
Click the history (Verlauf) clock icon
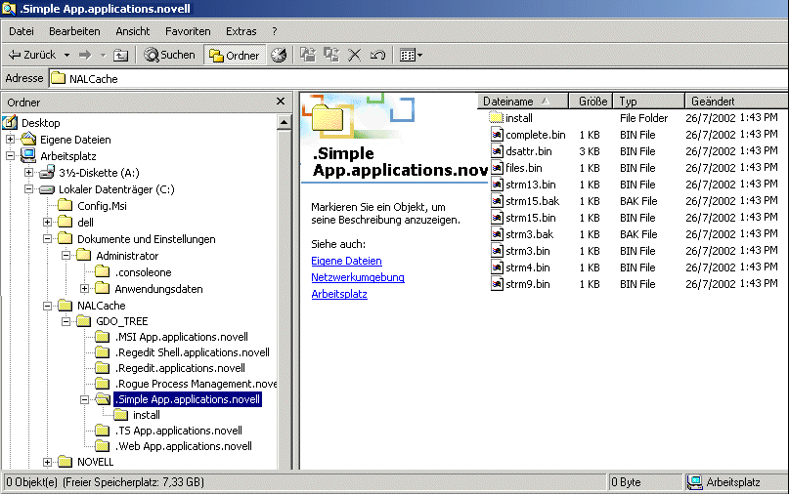pyautogui.click(x=279, y=56)
